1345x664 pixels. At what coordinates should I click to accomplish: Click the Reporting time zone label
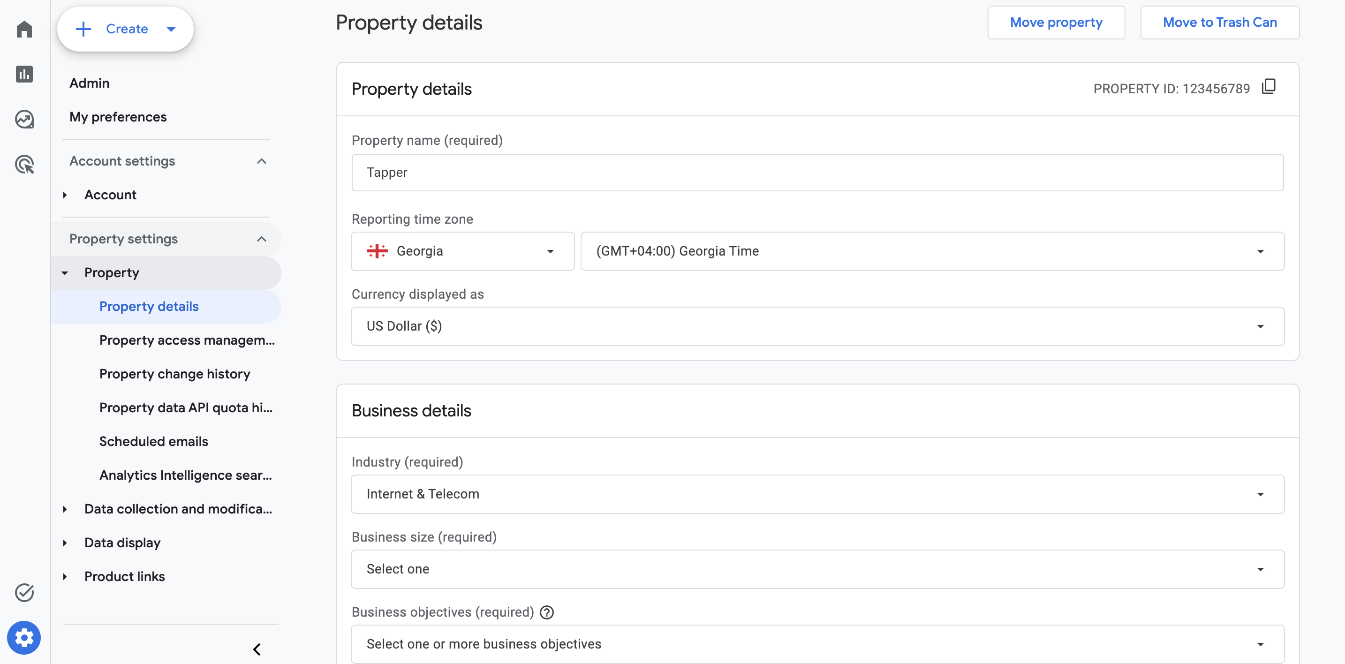click(413, 219)
